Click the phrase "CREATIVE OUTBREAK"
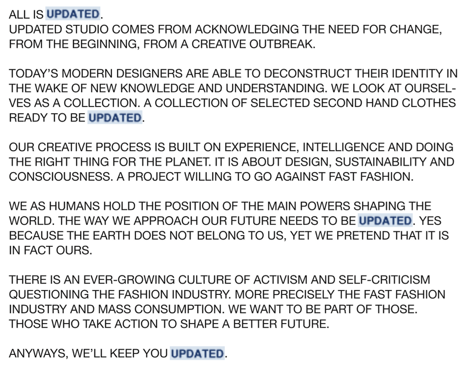The image size is (472, 378). (252, 44)
